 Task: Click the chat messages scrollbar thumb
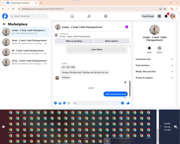coord(130,88)
